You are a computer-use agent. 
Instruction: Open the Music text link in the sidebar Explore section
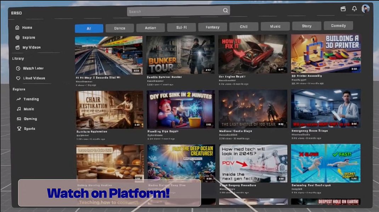pos(29,109)
